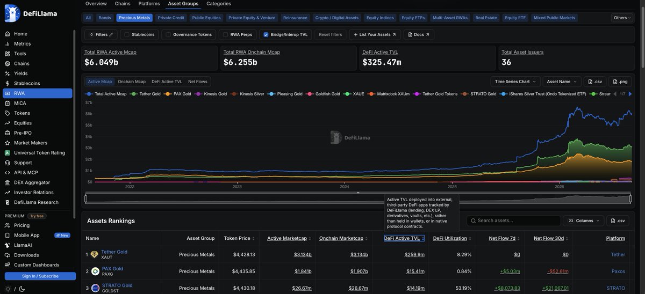Go to next chart legend page
The height and width of the screenshot is (294, 645).
630,94
